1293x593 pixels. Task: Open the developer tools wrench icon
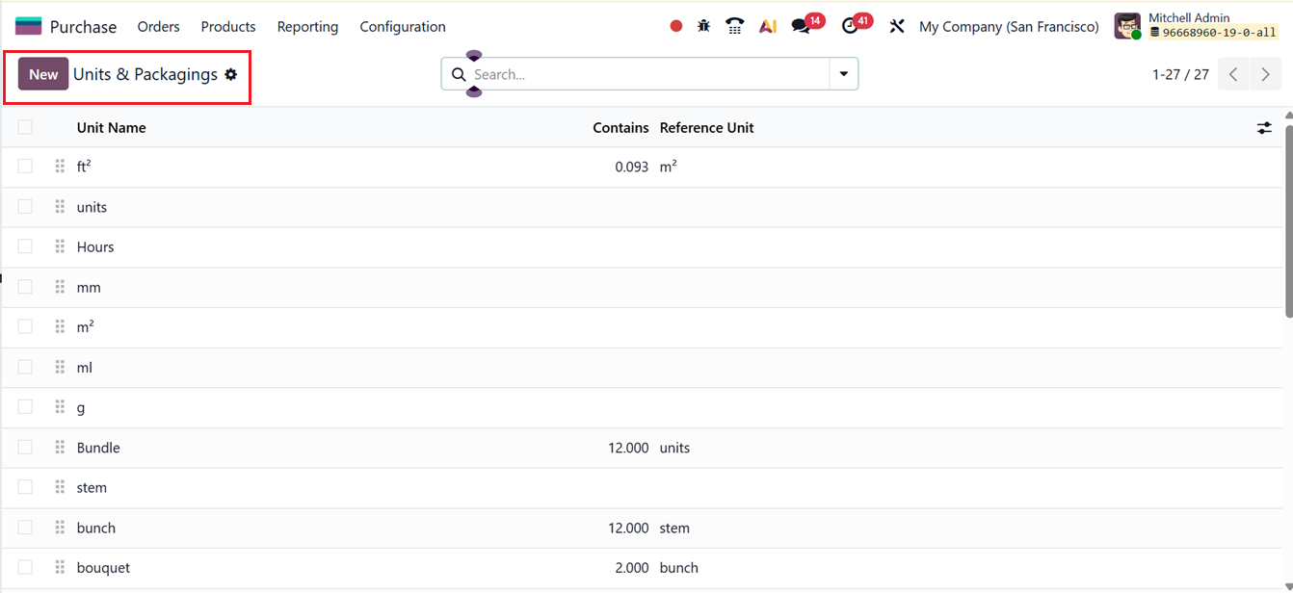point(896,26)
